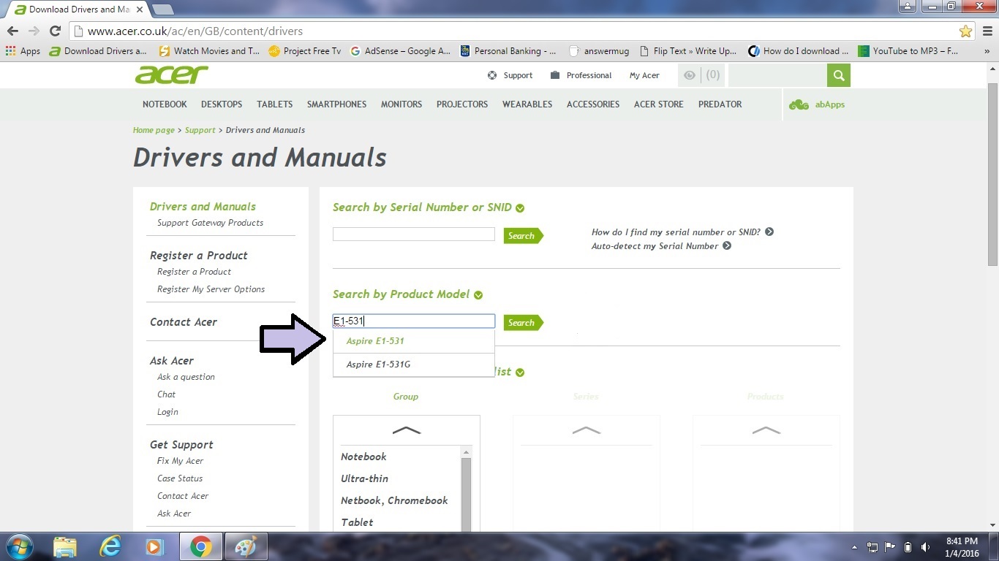Viewport: 999px width, 561px height.
Task: Click Chrome back arrow
Action: 12,31
